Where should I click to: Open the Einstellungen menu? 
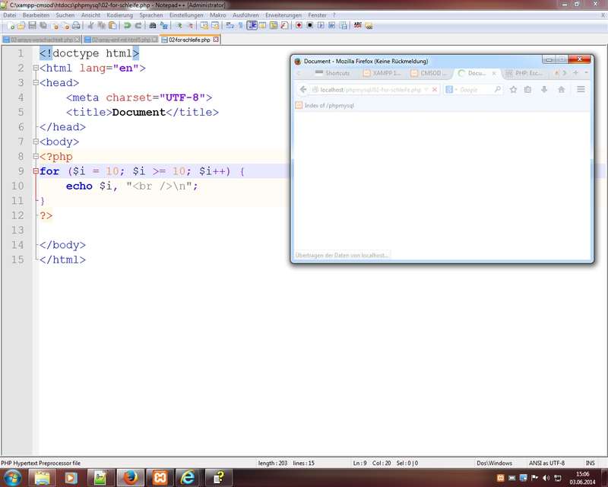click(186, 14)
